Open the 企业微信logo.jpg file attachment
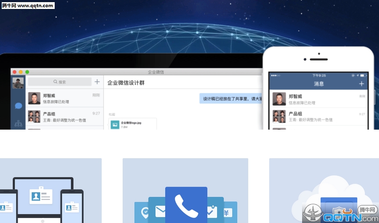 click(x=132, y=125)
